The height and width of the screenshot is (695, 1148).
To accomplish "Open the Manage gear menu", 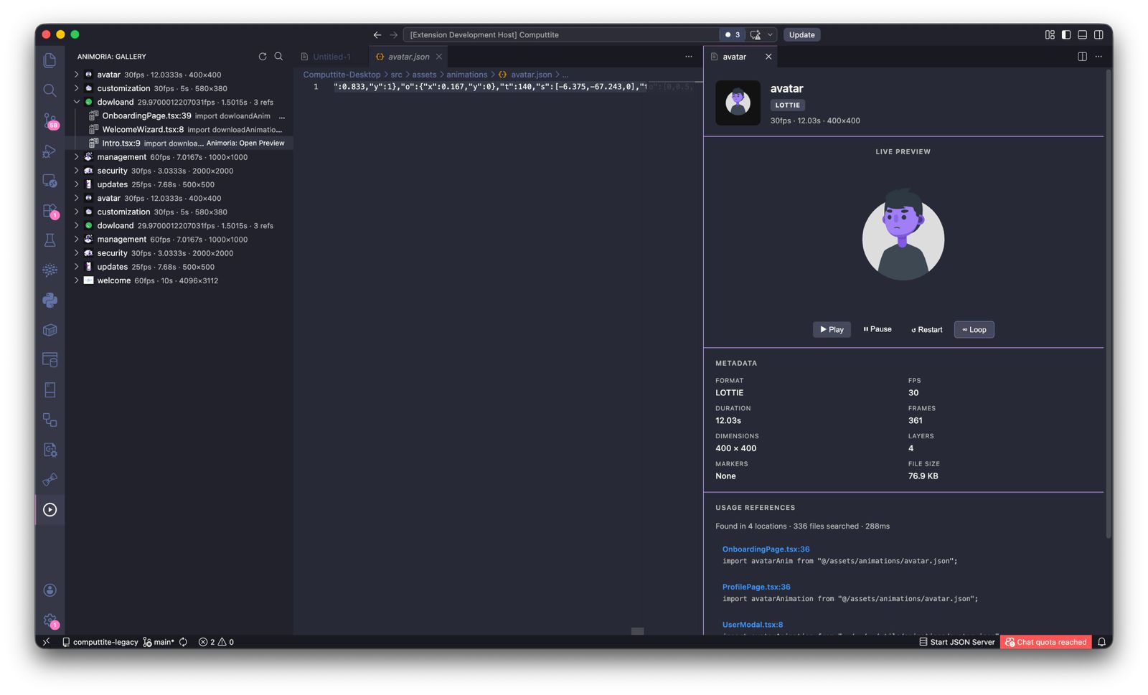I will point(50,620).
